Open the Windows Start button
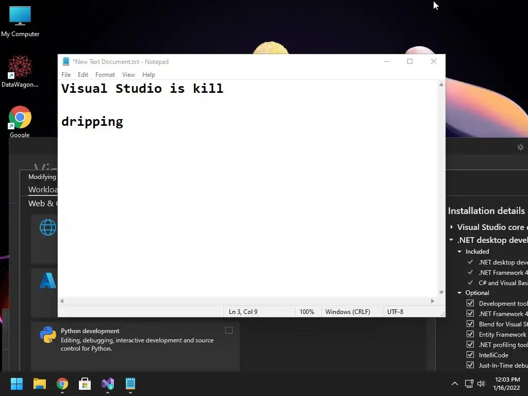528x396 pixels. click(16, 384)
